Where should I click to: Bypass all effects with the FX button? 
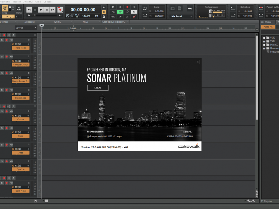(x=113, y=12)
